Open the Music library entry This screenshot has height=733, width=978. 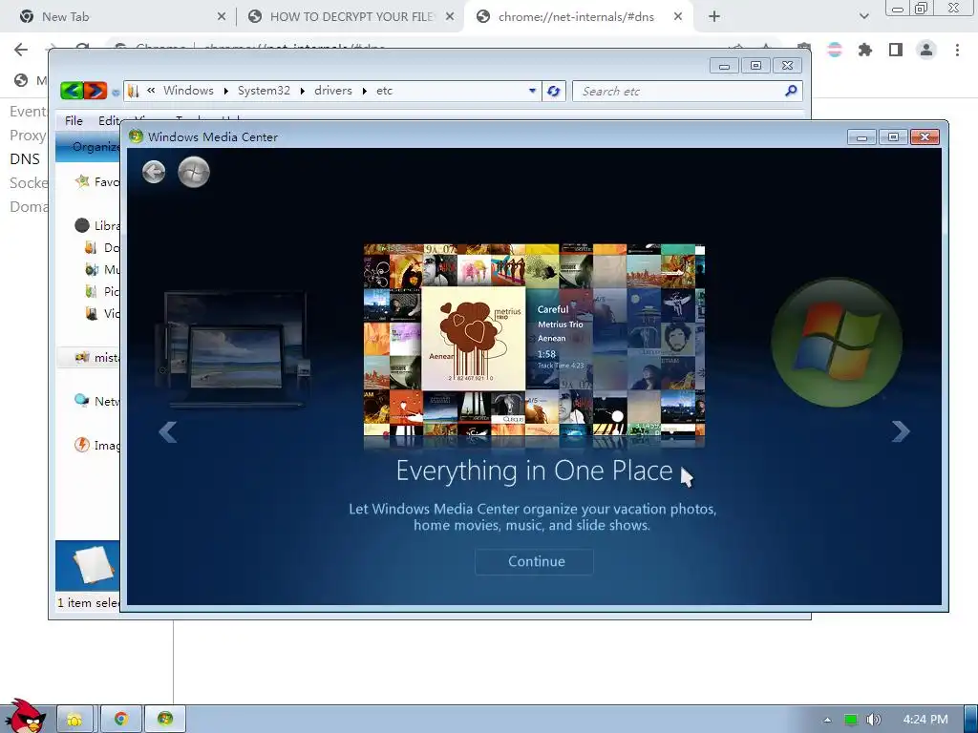(103, 269)
